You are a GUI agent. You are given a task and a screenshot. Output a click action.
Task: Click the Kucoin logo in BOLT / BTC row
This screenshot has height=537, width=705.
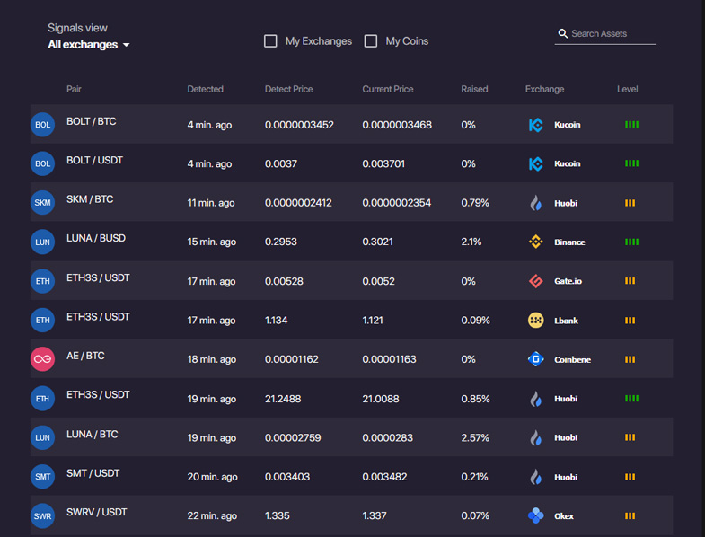[x=535, y=125]
